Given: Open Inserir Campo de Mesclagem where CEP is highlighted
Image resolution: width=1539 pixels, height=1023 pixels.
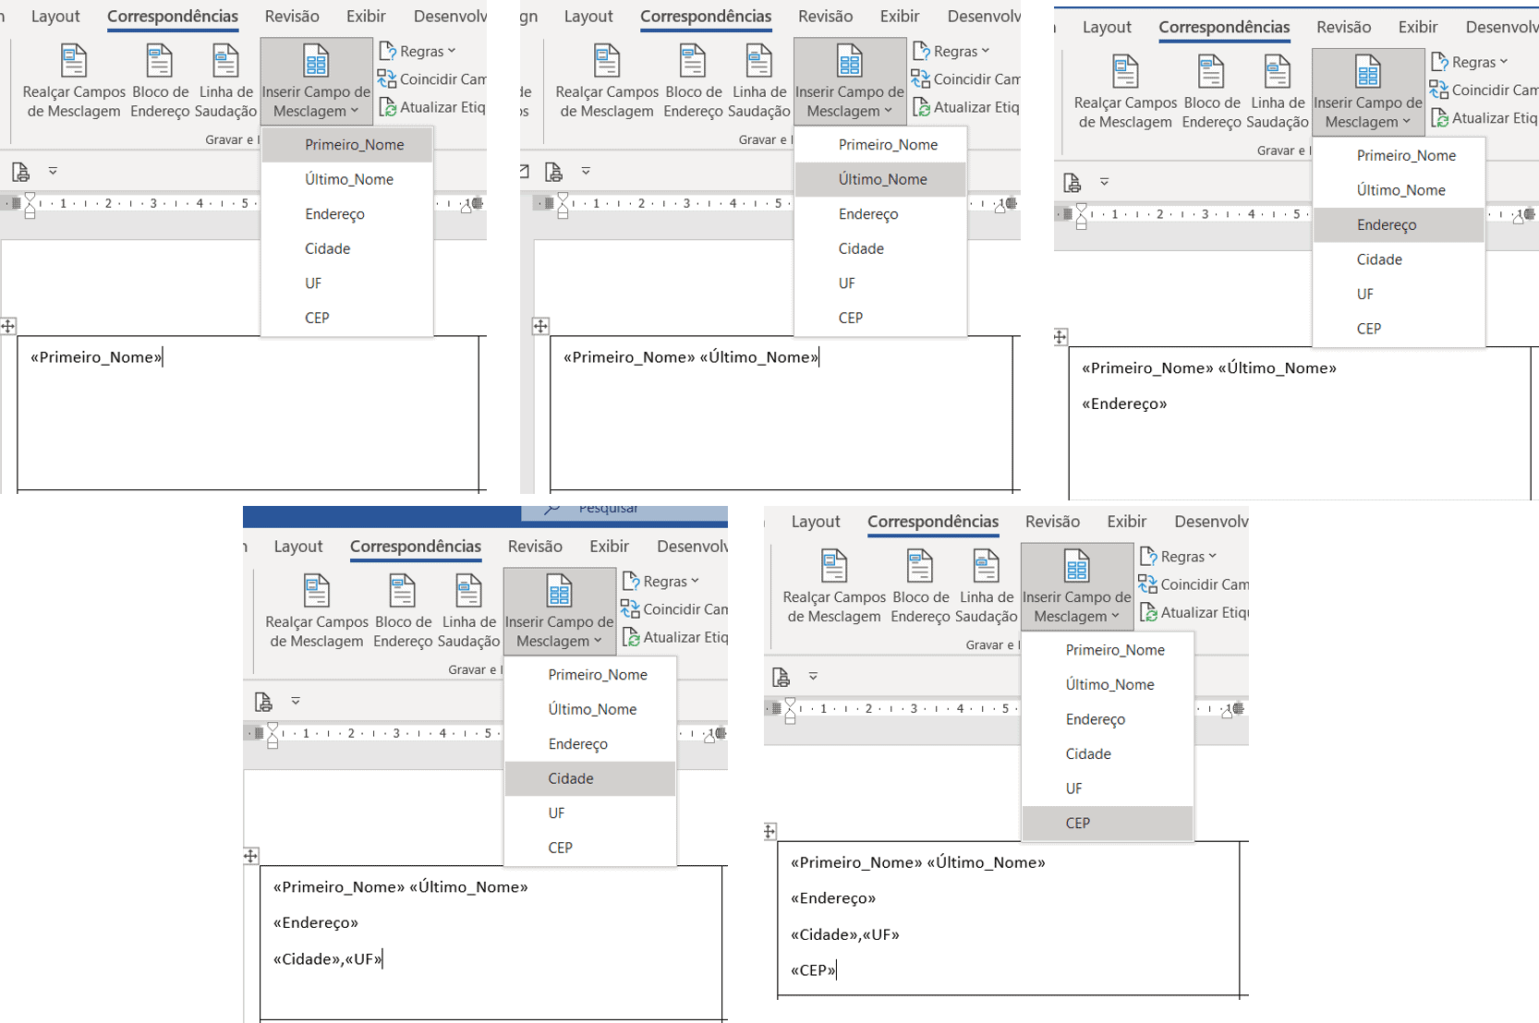Looking at the screenshot, I should pos(1076,586).
